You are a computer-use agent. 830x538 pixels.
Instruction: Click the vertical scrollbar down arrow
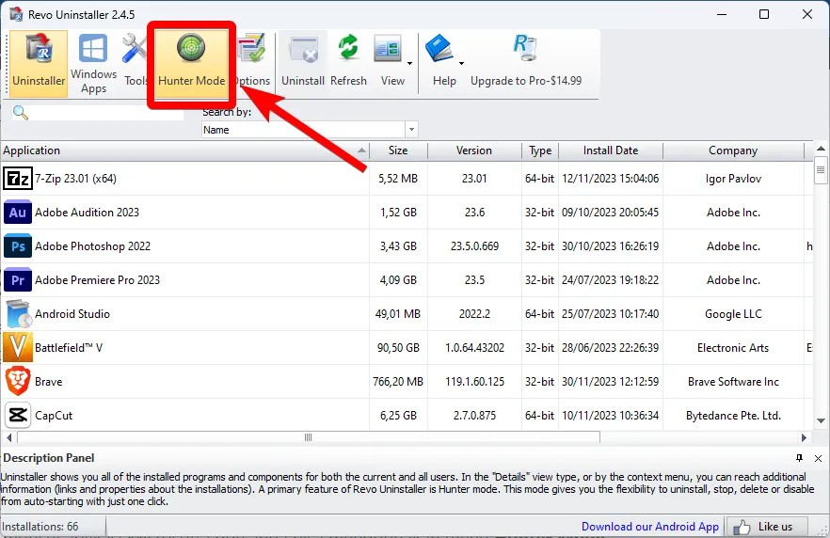pyautogui.click(x=821, y=420)
